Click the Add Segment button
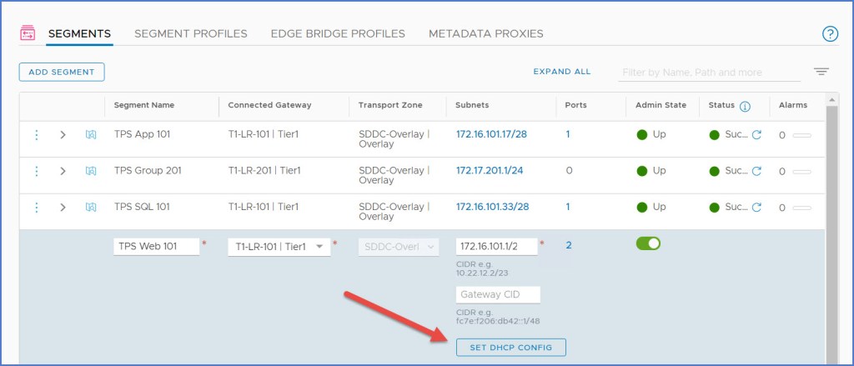Viewport: 854px width, 366px height. pyautogui.click(x=62, y=73)
